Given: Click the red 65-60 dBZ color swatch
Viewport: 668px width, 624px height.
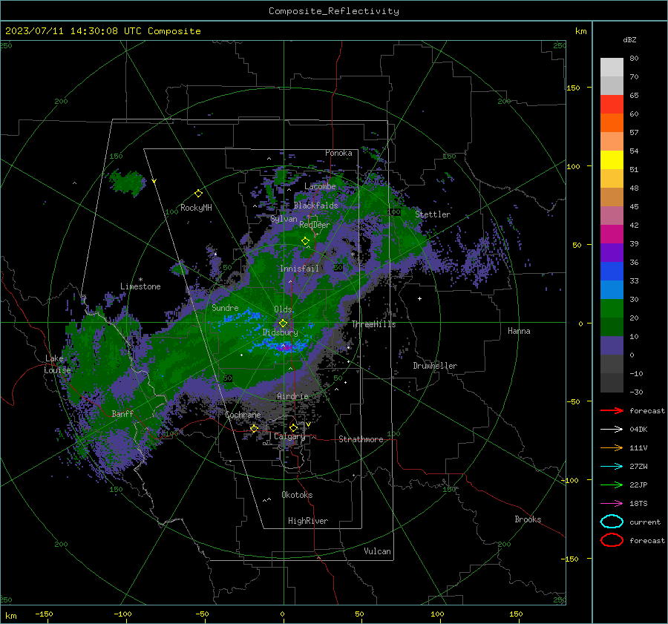Looking at the screenshot, I should pyautogui.click(x=612, y=105).
